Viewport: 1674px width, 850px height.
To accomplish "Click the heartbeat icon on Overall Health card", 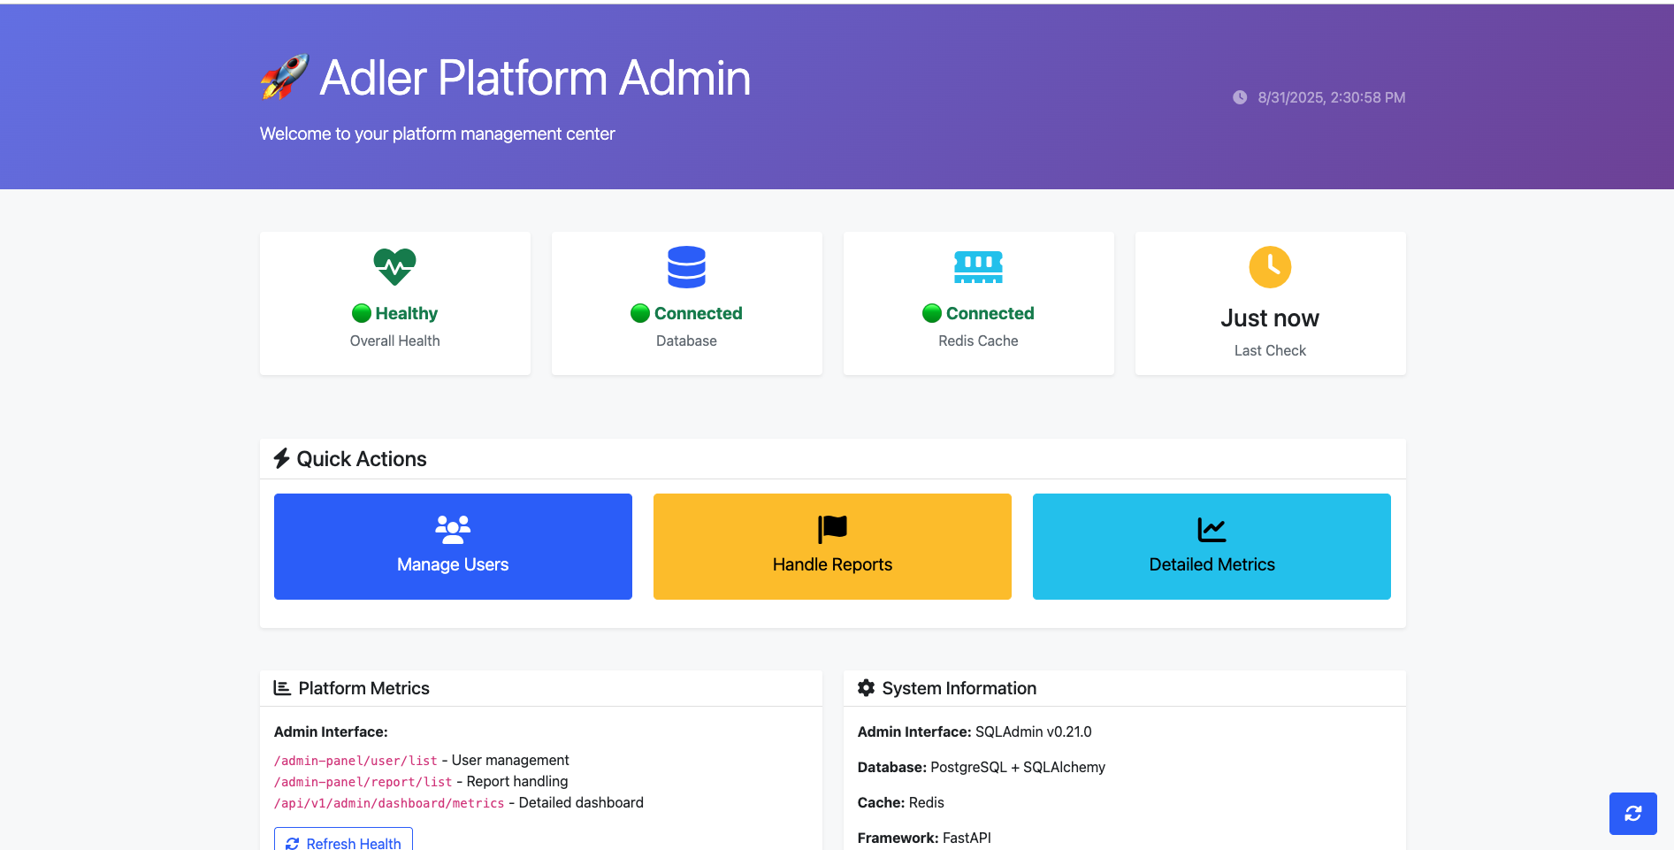I will point(394,266).
